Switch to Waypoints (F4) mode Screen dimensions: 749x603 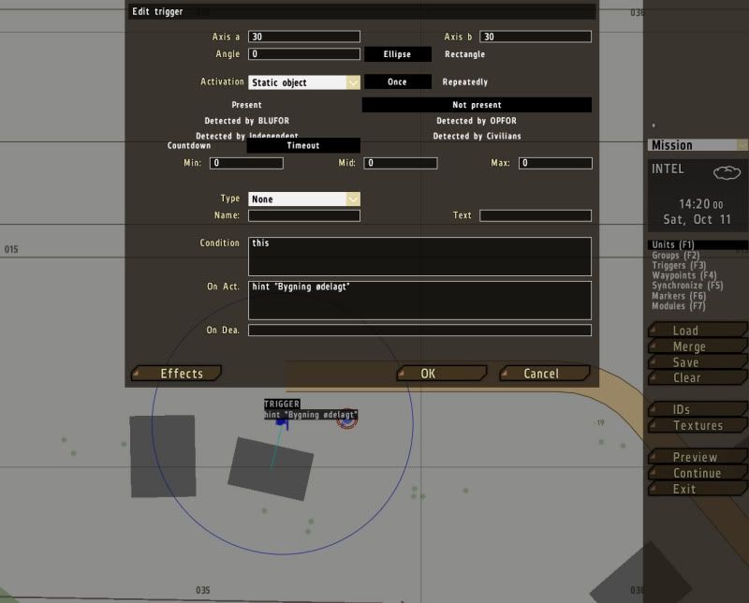(678, 275)
